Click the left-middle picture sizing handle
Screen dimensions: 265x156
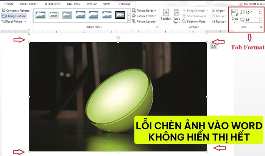click(29, 97)
